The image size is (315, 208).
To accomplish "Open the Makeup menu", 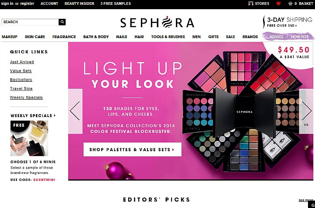I will click(x=10, y=37).
